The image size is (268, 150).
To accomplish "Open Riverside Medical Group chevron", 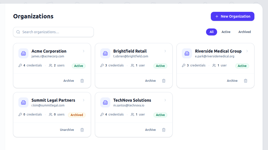I will (247, 51).
